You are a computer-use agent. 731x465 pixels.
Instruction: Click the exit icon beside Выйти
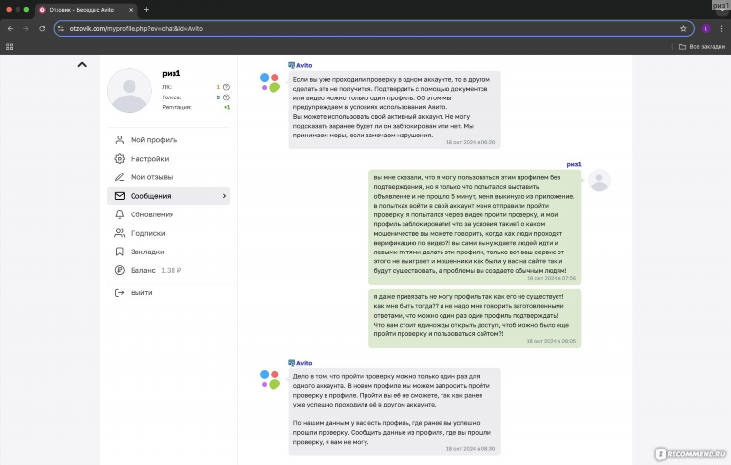click(120, 292)
